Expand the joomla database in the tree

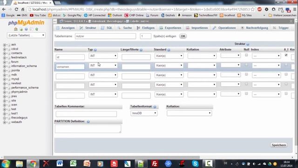tap(4, 70)
